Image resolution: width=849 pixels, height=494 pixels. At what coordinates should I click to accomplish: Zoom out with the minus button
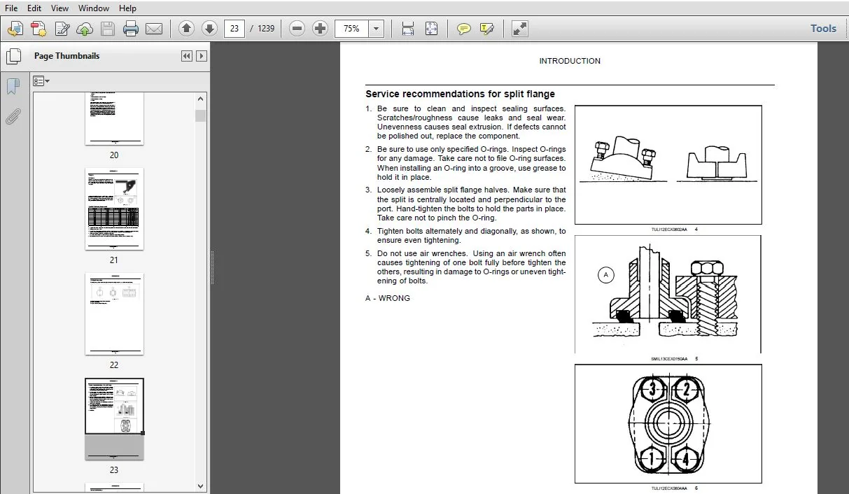pyautogui.click(x=297, y=29)
